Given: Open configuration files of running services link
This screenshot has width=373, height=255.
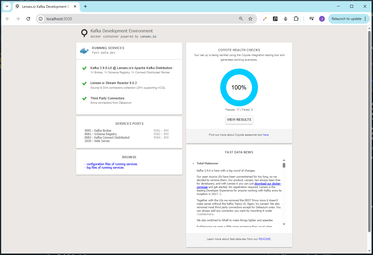Looking at the screenshot, I should 112,164.
